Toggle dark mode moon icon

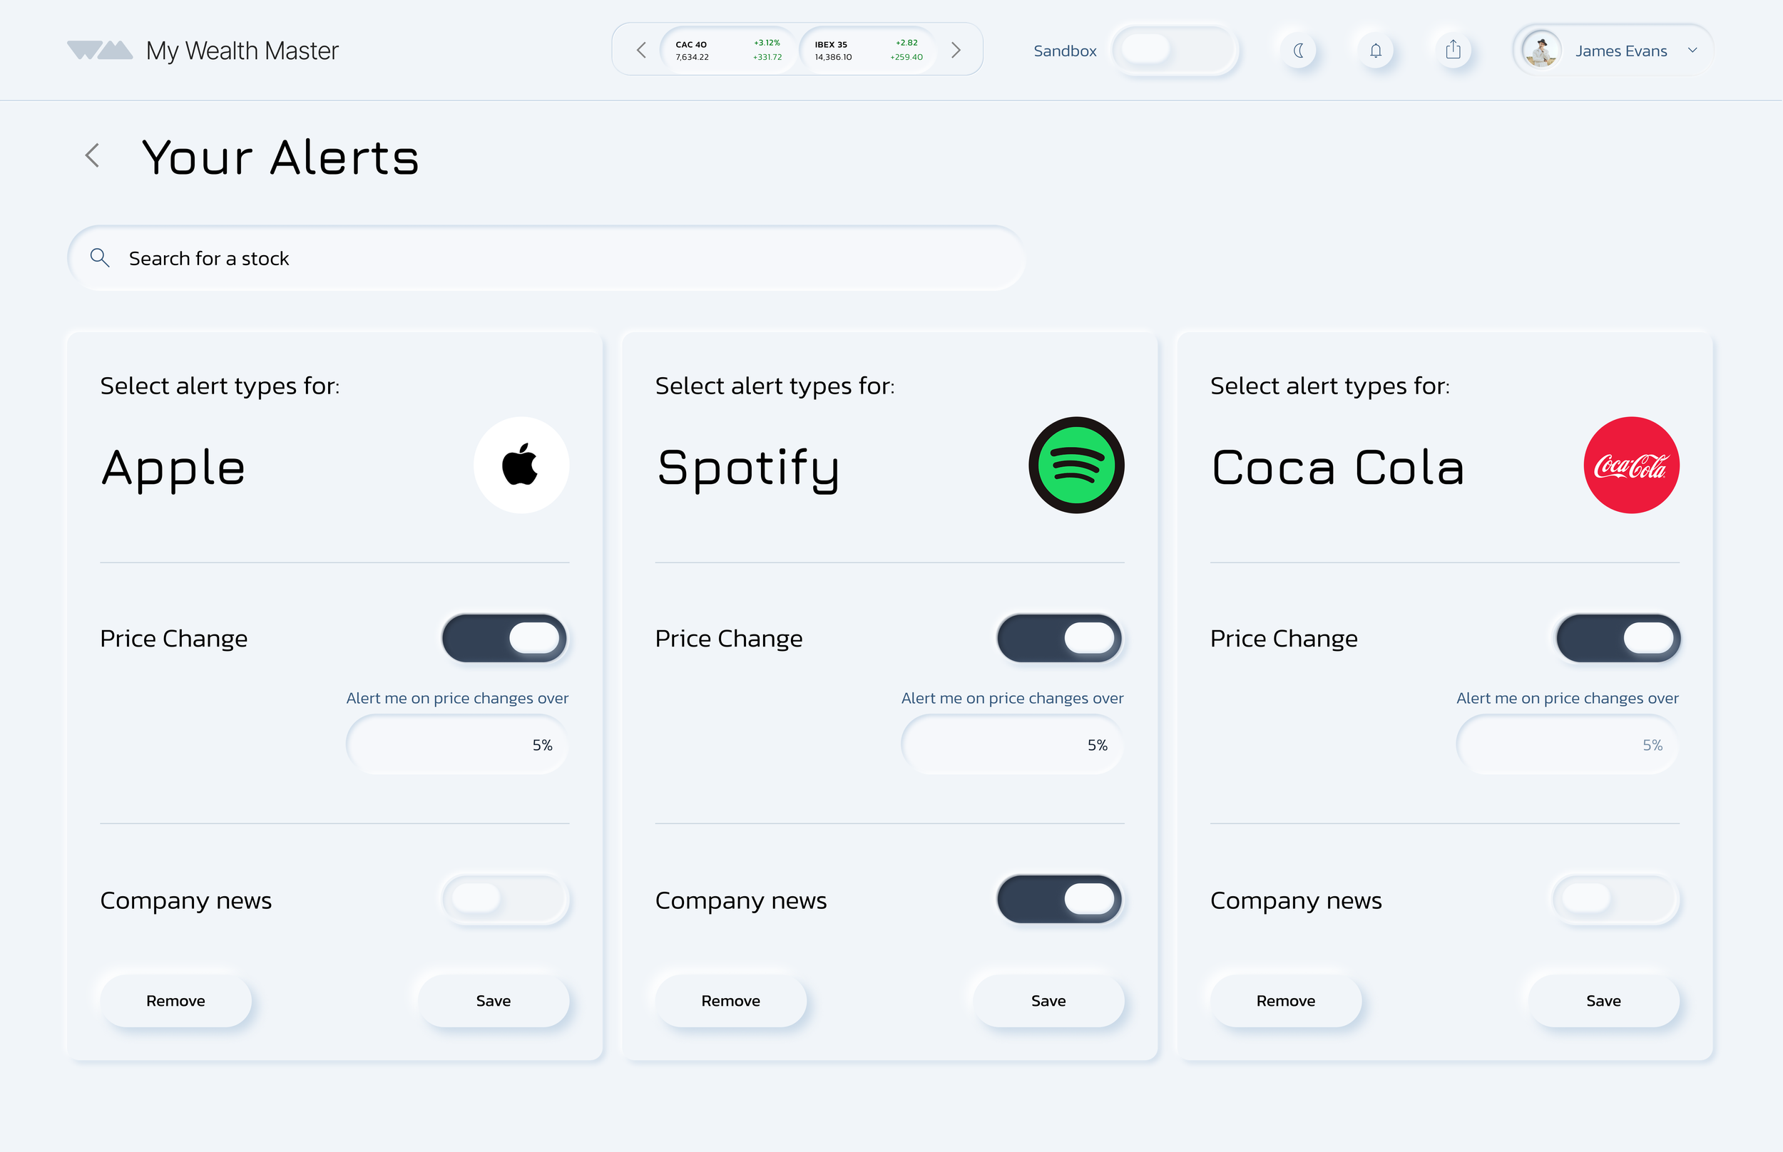click(1299, 50)
